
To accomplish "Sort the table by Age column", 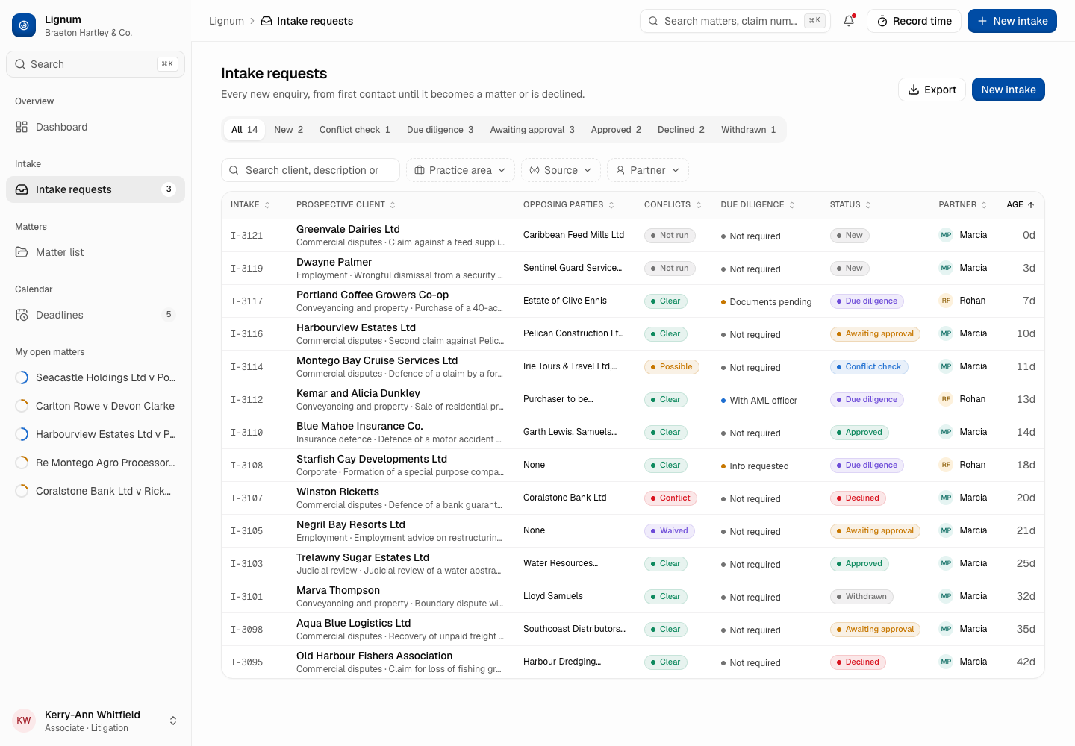I will tap(1020, 205).
